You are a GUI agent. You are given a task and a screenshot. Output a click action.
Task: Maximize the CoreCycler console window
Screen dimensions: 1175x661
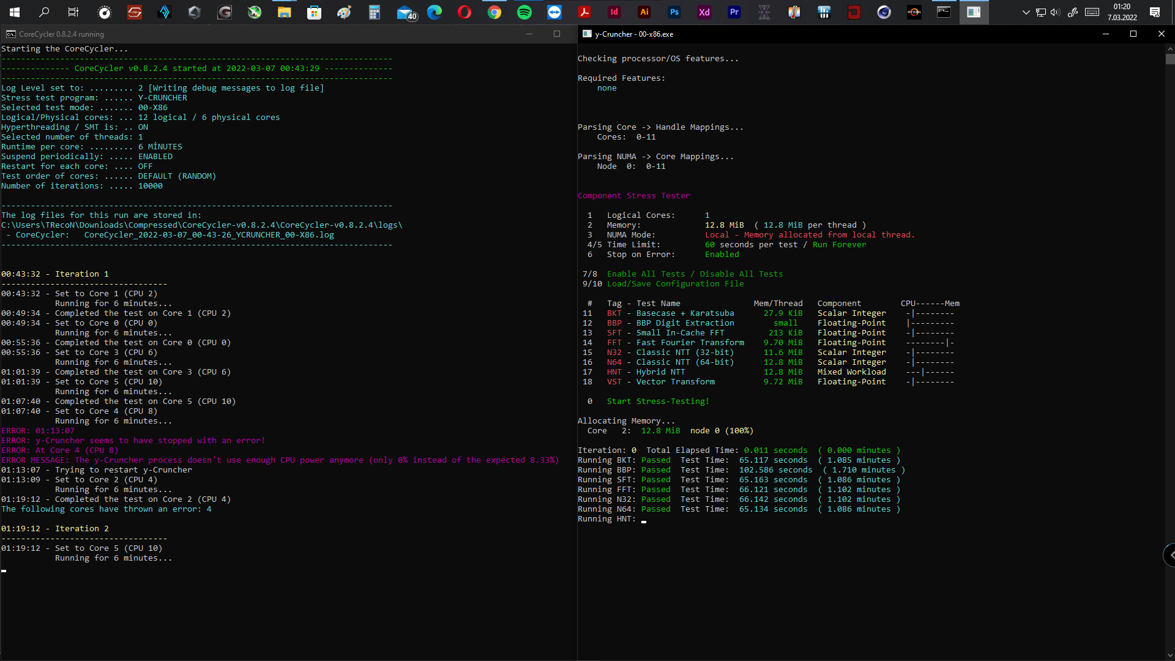coord(557,34)
